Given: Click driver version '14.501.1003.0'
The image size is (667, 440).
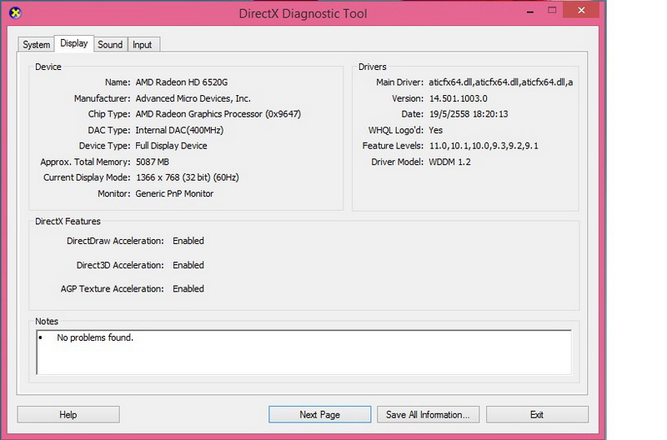Looking at the screenshot, I should point(458,98).
